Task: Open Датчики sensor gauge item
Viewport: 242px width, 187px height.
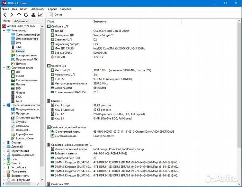Action: click(x=19, y=64)
